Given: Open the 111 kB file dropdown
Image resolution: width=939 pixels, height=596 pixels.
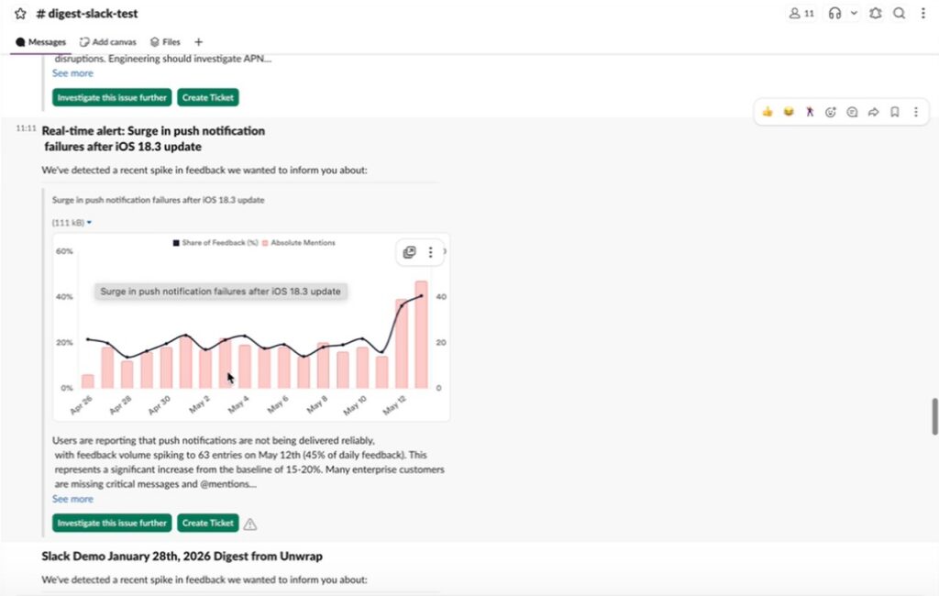Looking at the screenshot, I should (70, 222).
